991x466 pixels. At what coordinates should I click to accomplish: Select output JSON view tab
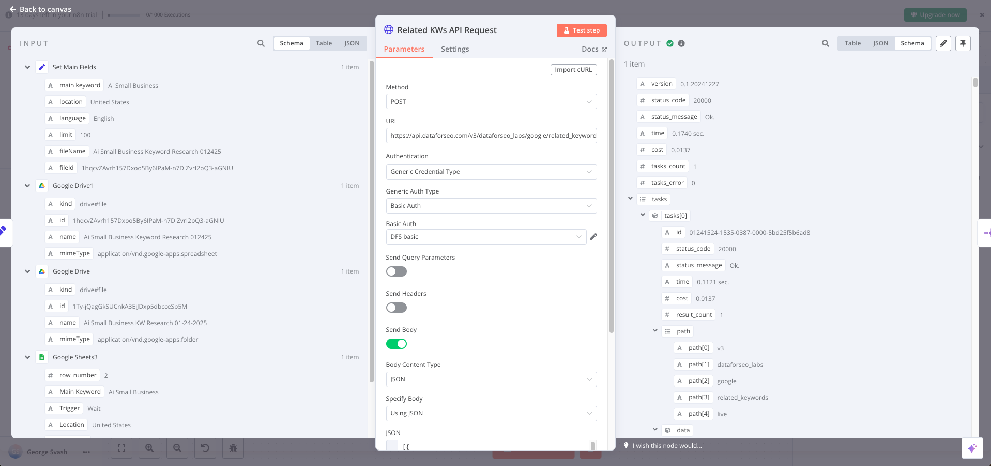tap(880, 43)
